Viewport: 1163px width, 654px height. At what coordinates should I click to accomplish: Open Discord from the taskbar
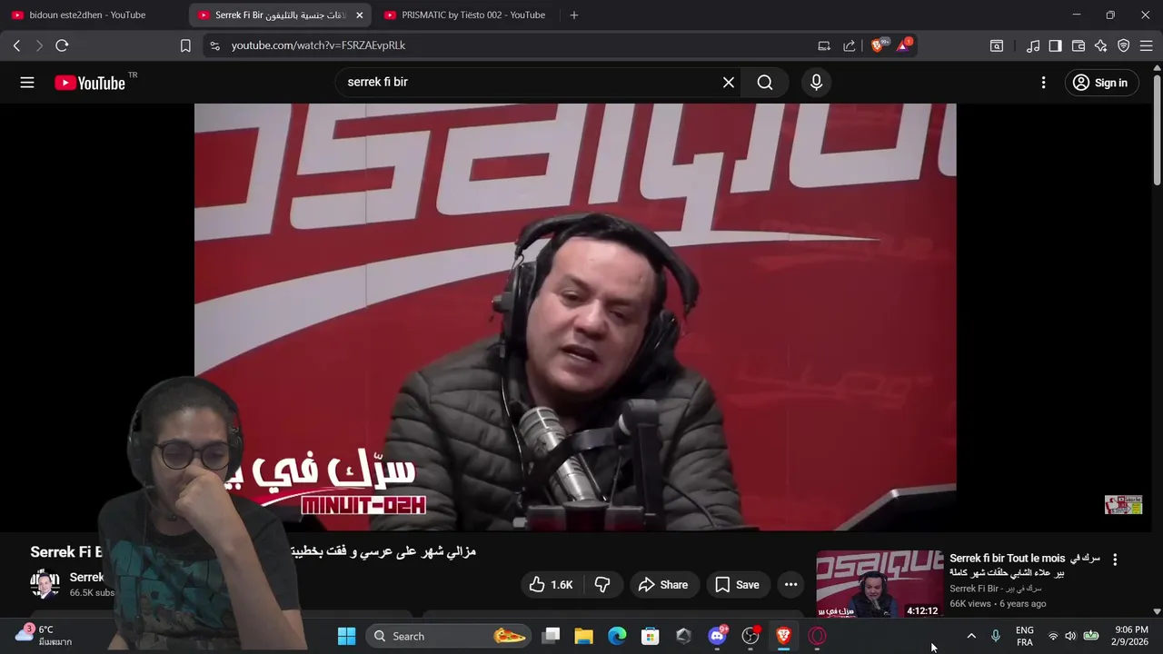coord(717,636)
